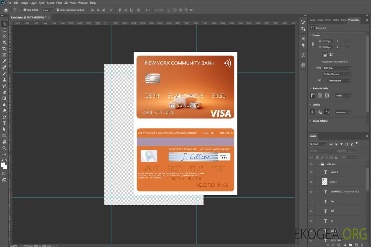The image size is (371, 247).
Task: Hide Layer 3 with its eye icon
Action: 311,182
